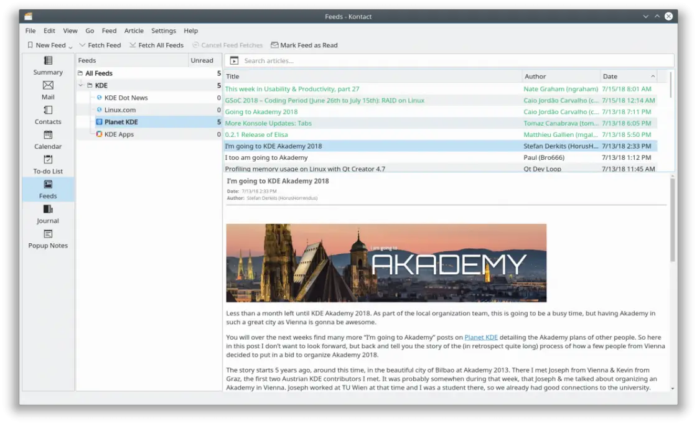Image resolution: width=697 pixels, height=423 pixels.
Task: Open the Feed menu
Action: [x=109, y=30]
